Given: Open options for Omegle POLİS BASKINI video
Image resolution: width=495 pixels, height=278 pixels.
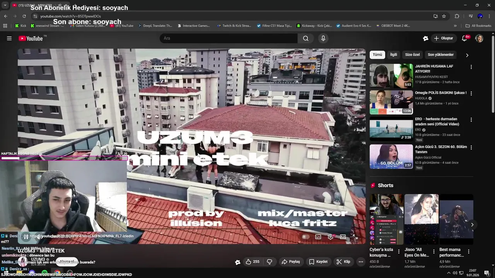Looking at the screenshot, I should [471, 93].
